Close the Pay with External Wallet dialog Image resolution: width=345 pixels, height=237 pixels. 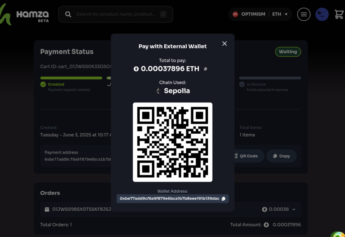pos(224,44)
